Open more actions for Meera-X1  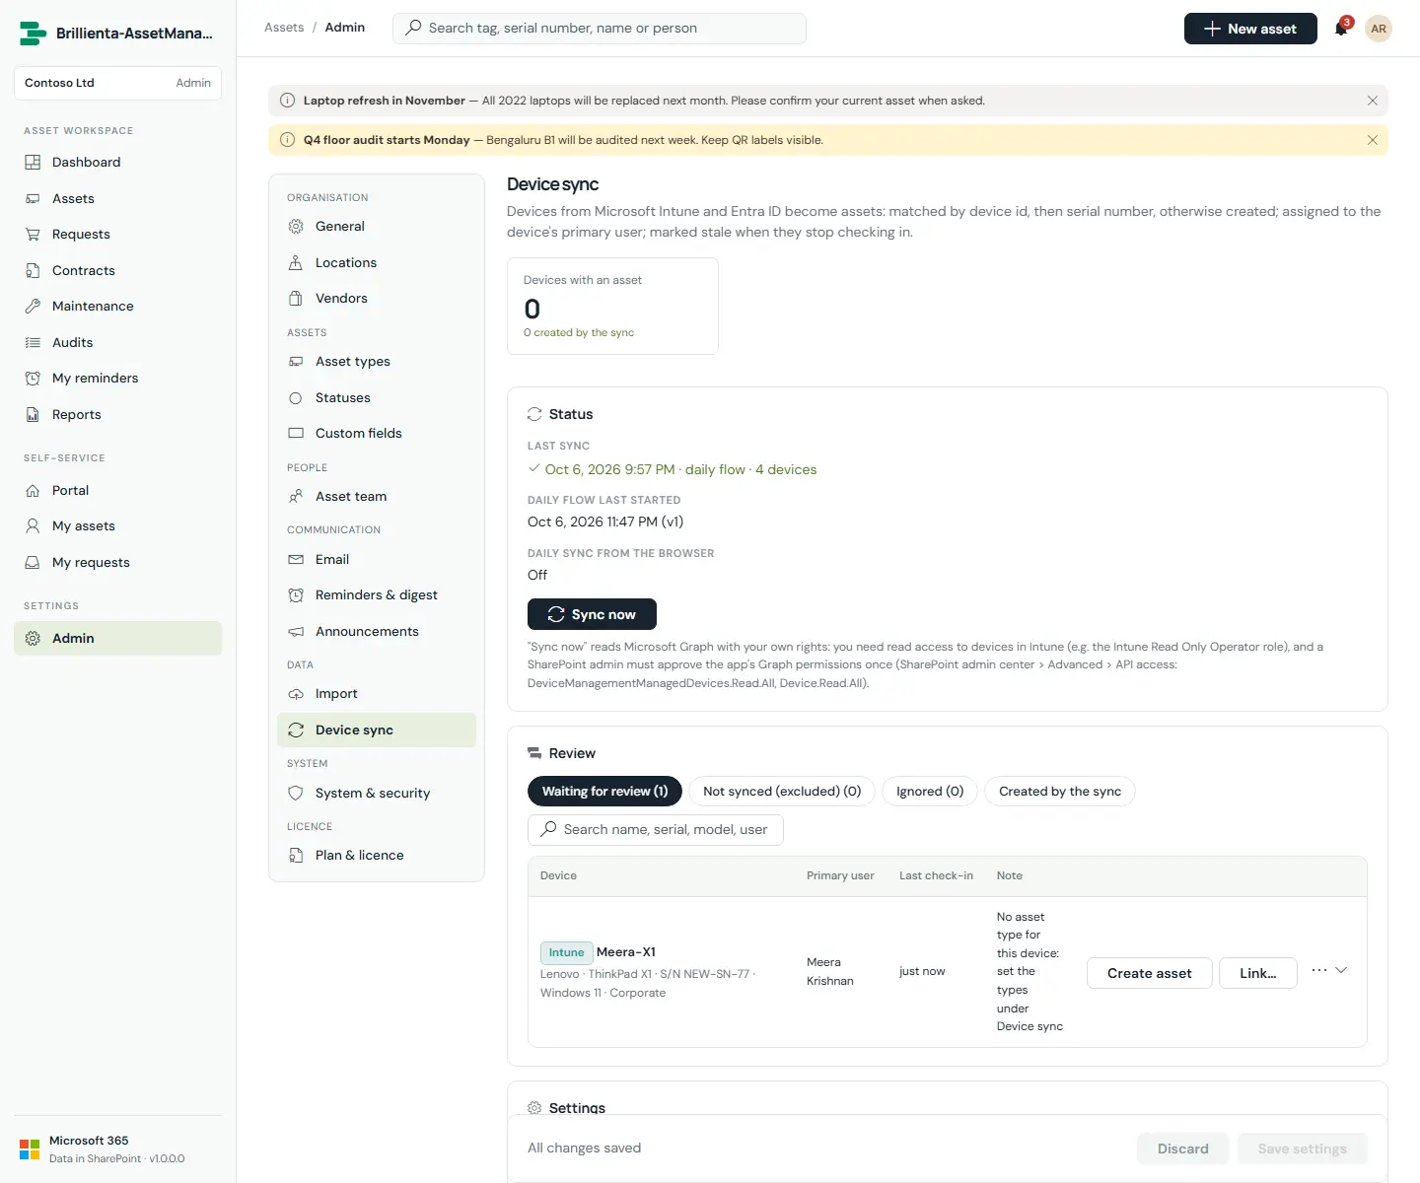point(1319,970)
